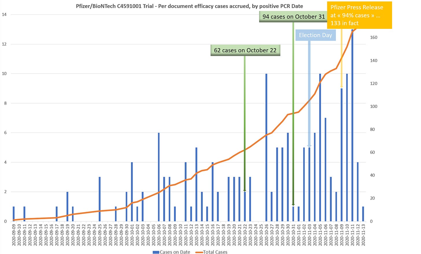The height and width of the screenshot is (254, 421).
Task: Select the 'Total Cases' legend text
Action: 215,252
